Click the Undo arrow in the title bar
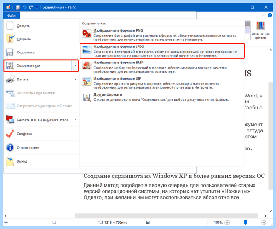 [x=25, y=7]
